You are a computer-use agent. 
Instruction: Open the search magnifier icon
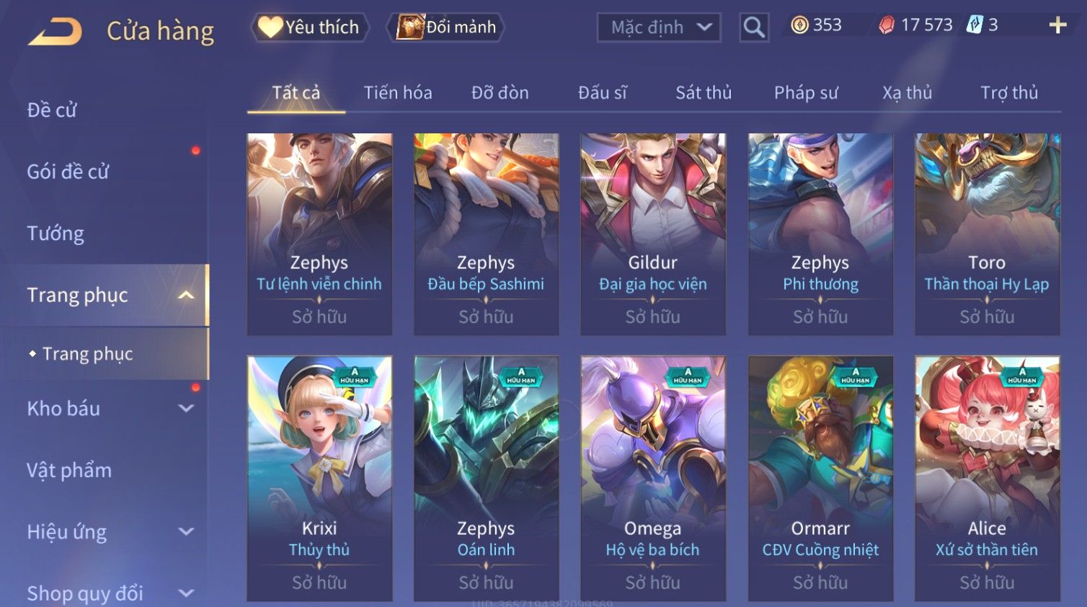point(754,27)
